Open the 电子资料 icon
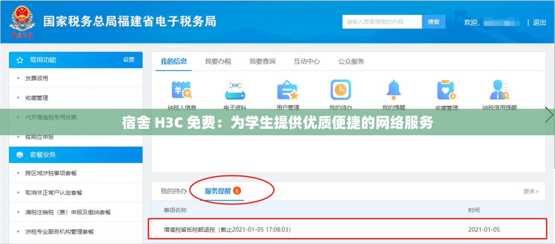 (235, 90)
